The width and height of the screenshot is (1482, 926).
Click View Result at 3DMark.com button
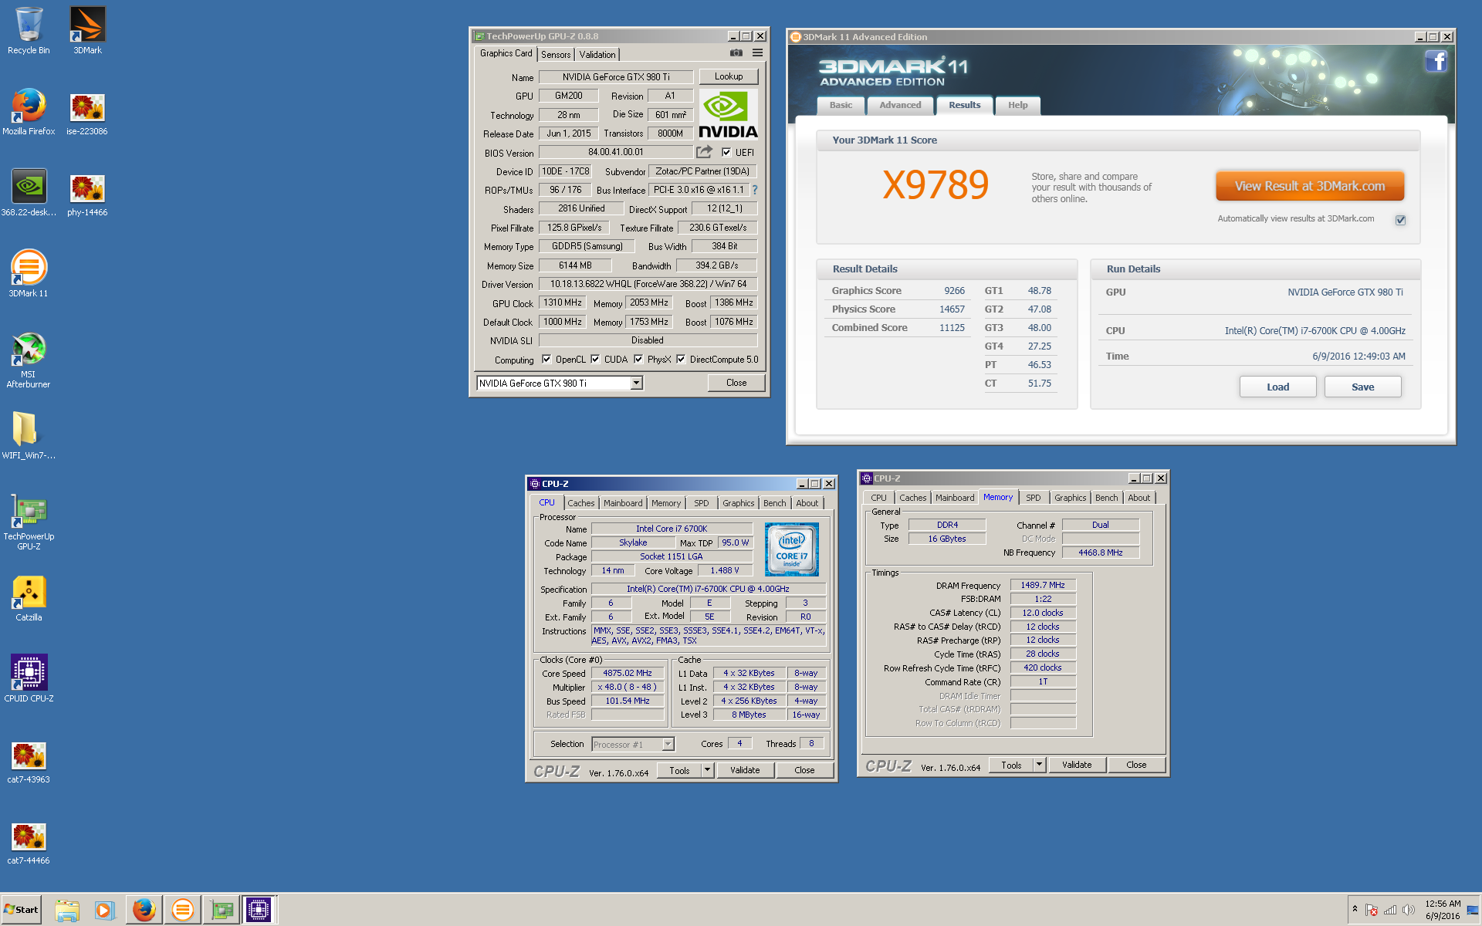pyautogui.click(x=1310, y=186)
